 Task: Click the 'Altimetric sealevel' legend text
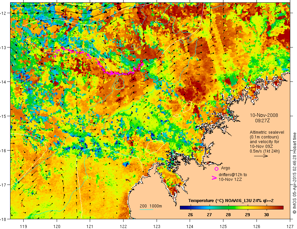(x=267, y=132)
